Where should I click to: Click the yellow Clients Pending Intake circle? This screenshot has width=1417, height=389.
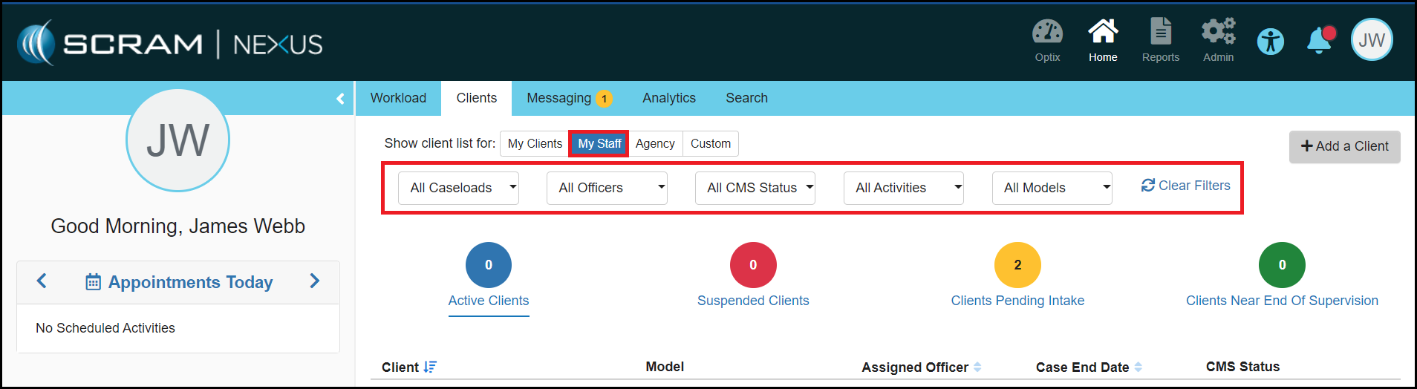[1017, 265]
